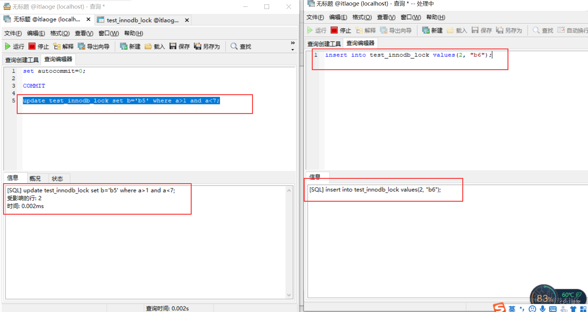This screenshot has width=588, height=312.
Task: Open Query Builder tab (查询创建工具) in right window
Action: pos(324,44)
